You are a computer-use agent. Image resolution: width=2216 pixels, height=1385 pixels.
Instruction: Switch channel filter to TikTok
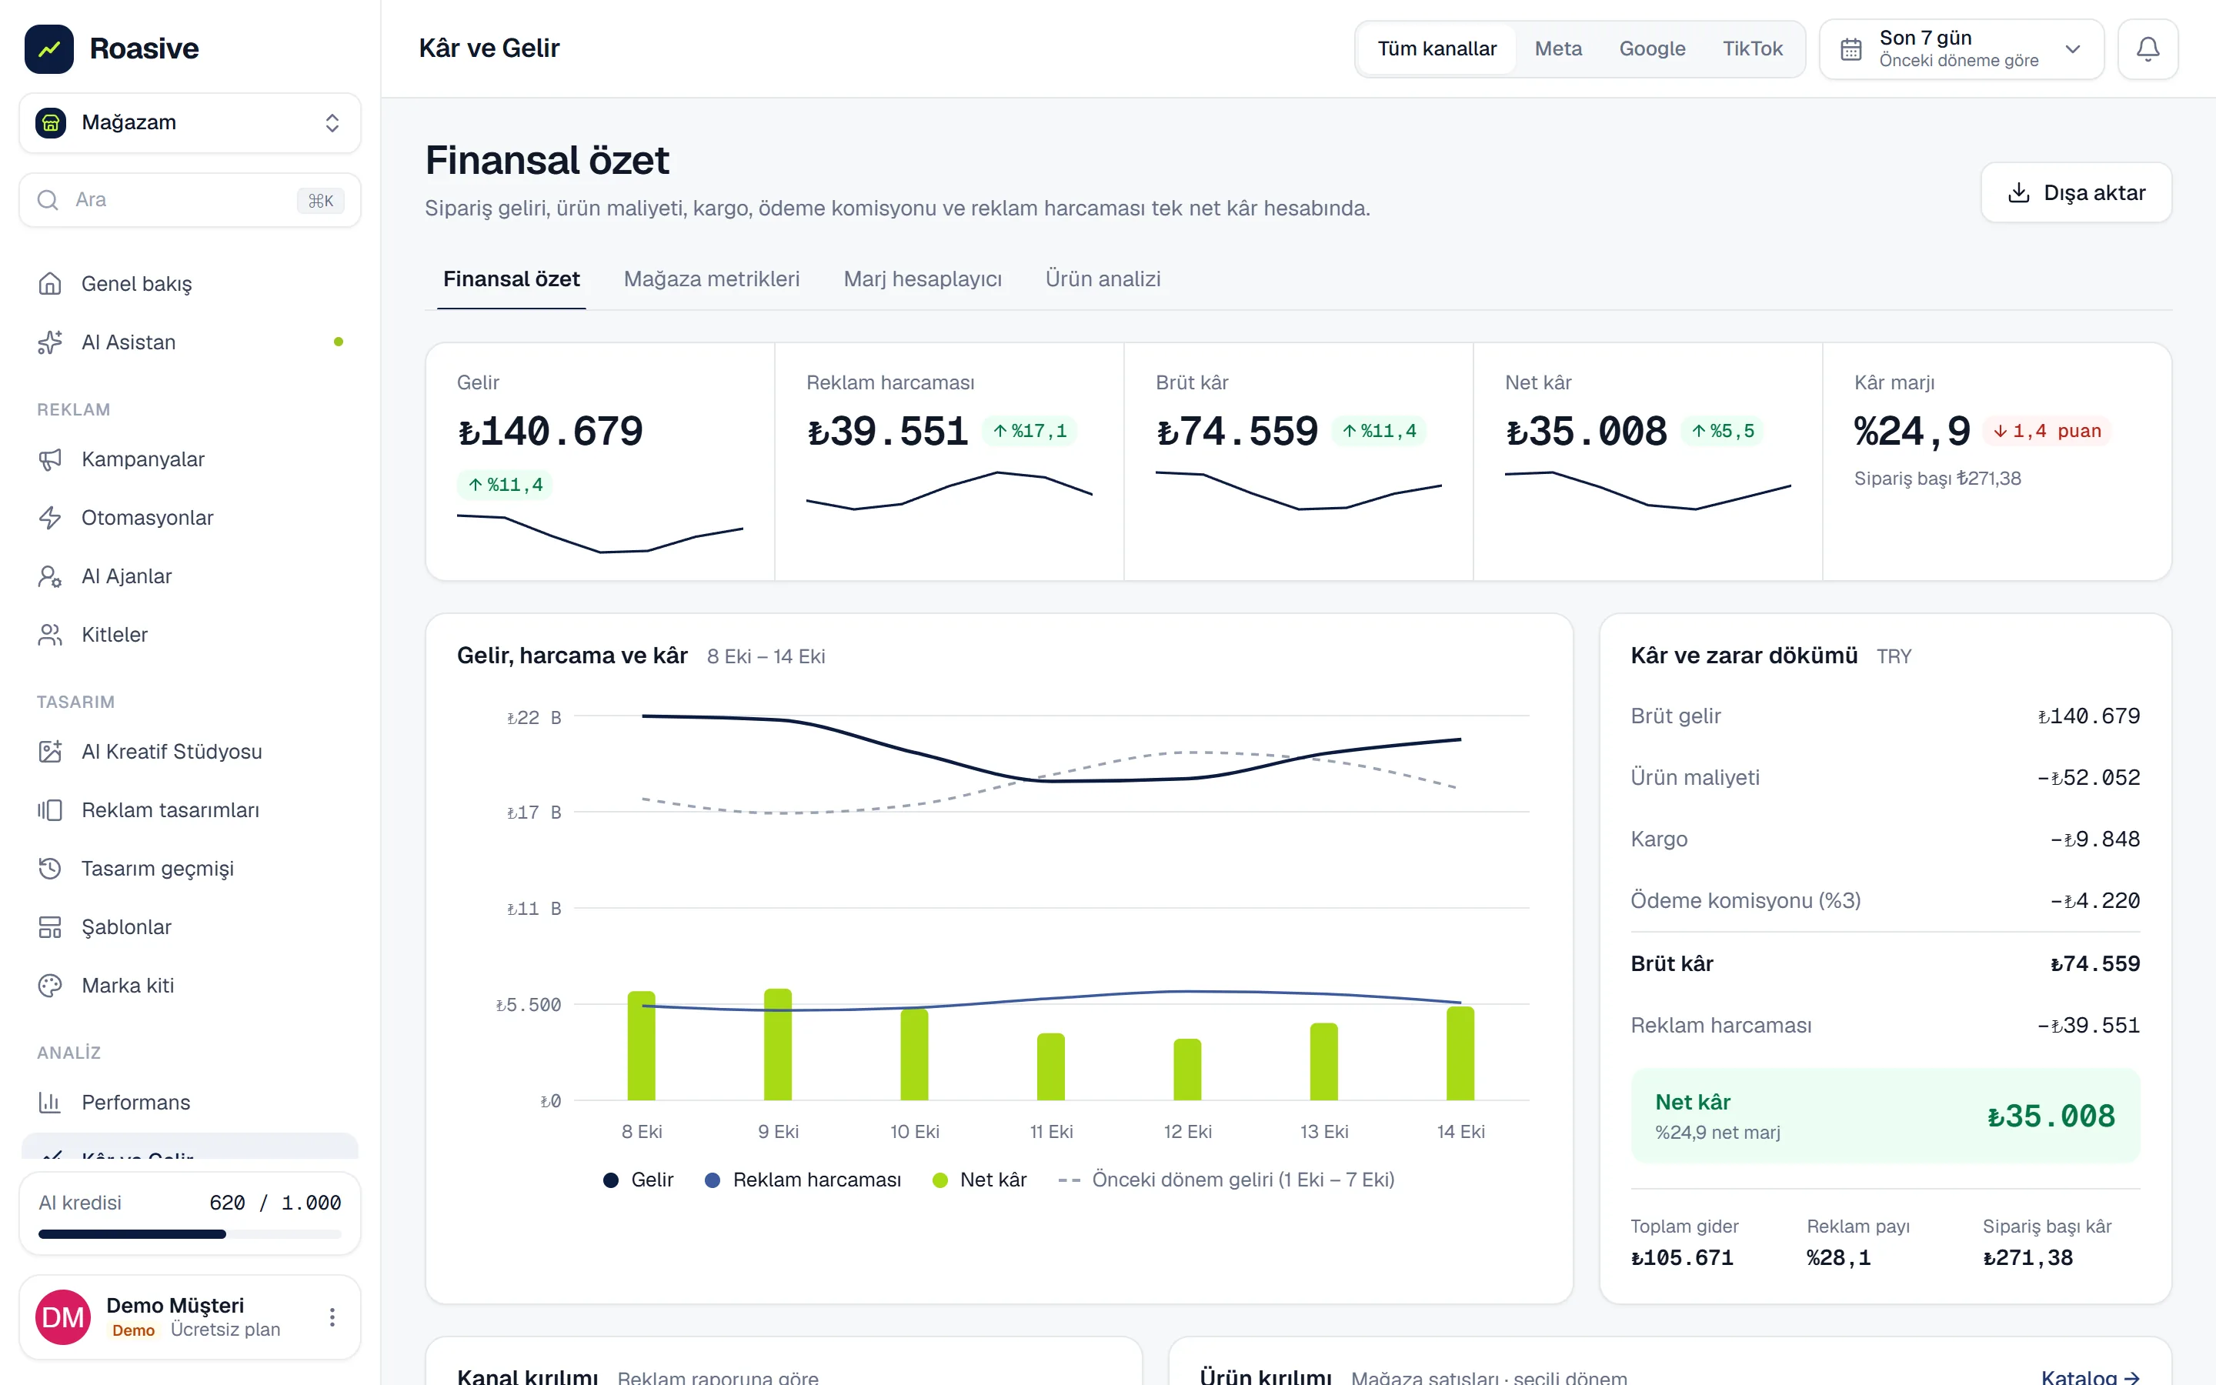[x=1752, y=48]
